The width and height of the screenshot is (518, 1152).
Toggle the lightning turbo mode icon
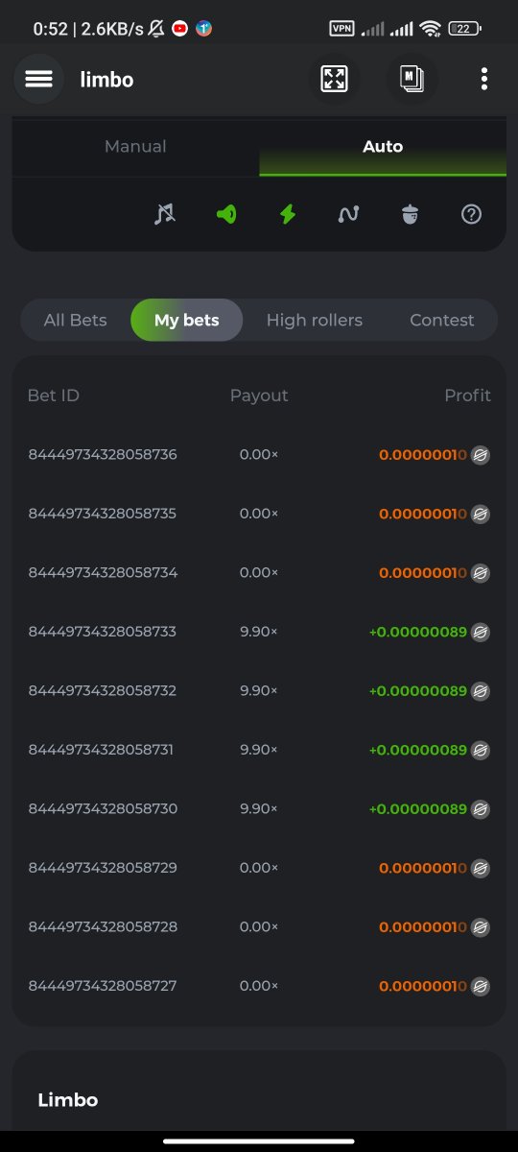[287, 214]
